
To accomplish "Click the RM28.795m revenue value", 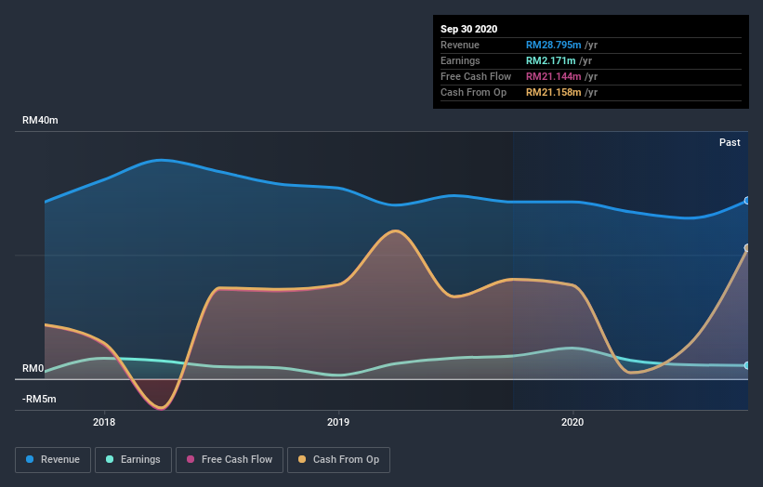I will 553,45.
